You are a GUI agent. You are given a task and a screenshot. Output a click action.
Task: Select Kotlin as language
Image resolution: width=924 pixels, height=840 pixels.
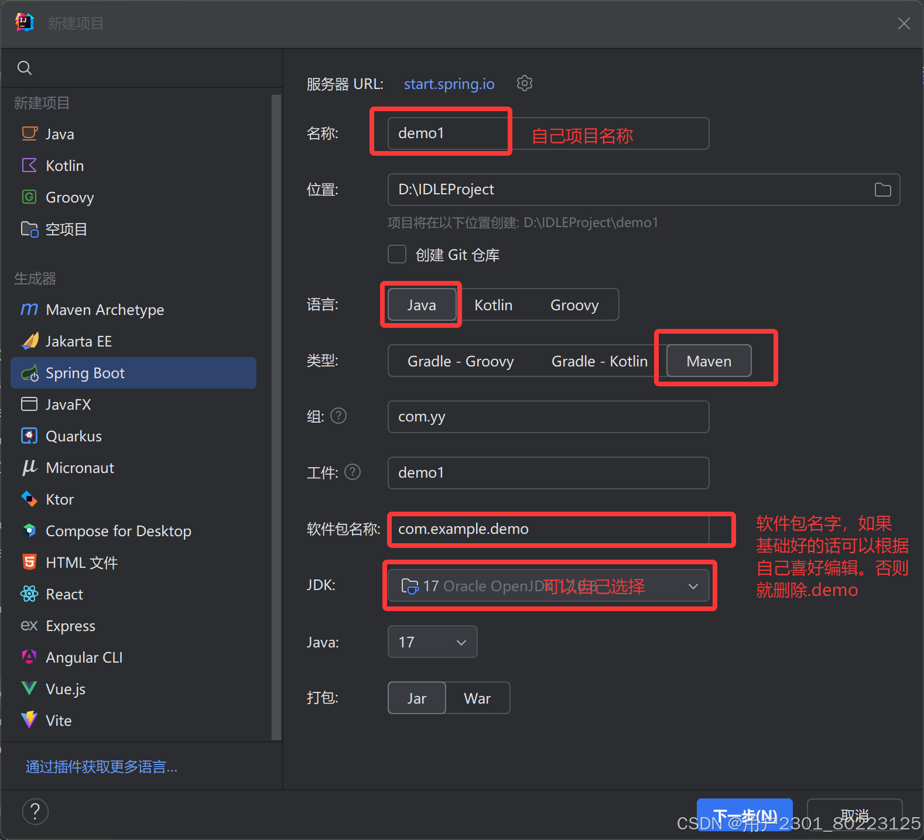click(x=493, y=305)
